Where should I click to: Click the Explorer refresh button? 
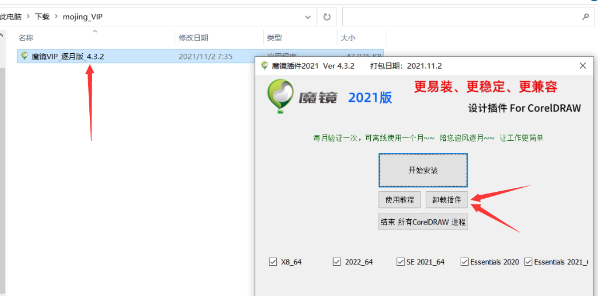[x=327, y=17]
